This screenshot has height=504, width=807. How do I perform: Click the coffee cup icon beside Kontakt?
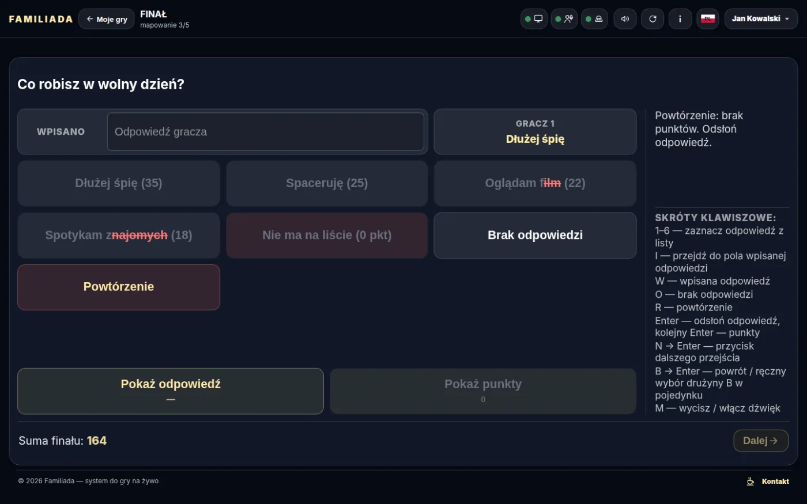tap(751, 482)
